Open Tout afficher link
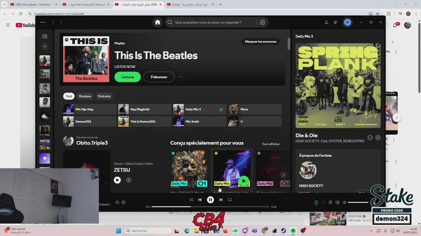The height and width of the screenshot is (236, 421). (271, 144)
